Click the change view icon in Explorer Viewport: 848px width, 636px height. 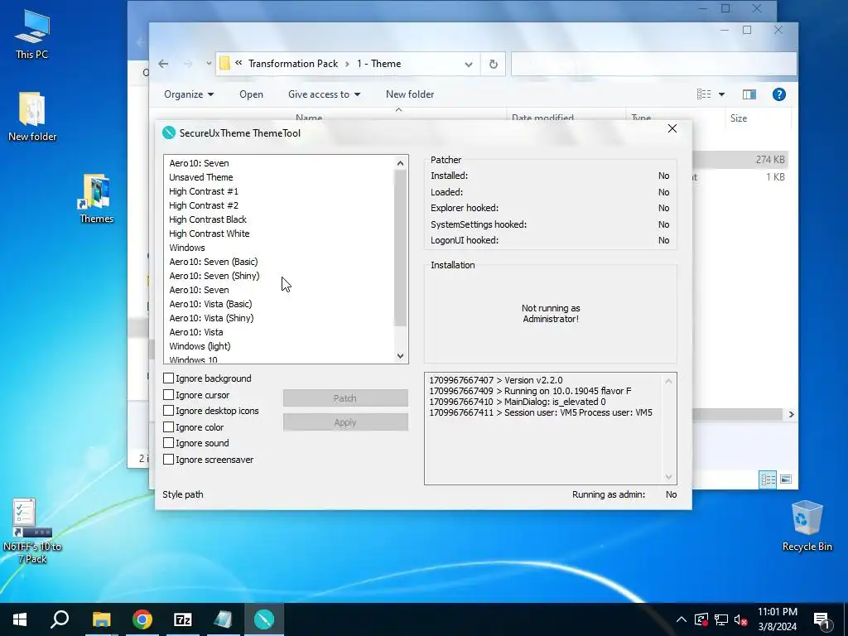pos(704,94)
